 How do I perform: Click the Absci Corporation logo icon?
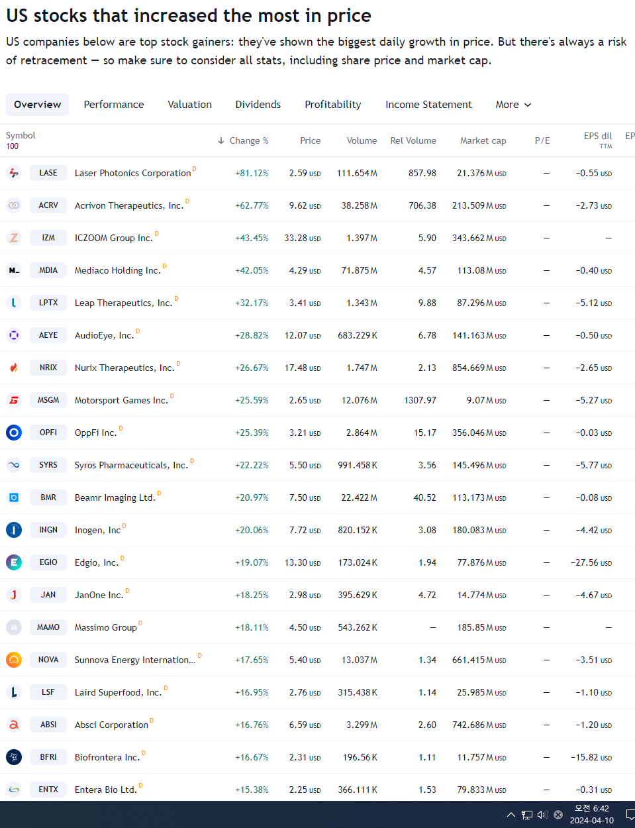[14, 725]
